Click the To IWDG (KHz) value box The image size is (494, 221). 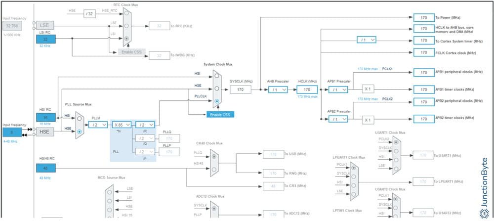[159, 55]
